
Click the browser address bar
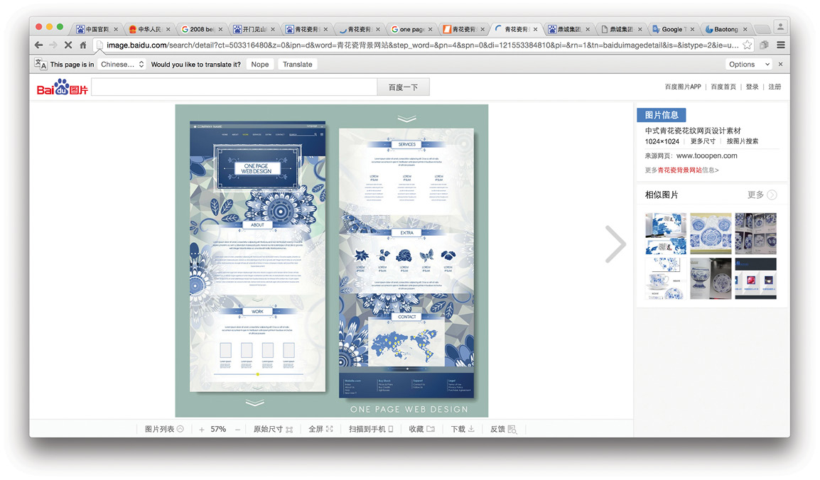421,45
